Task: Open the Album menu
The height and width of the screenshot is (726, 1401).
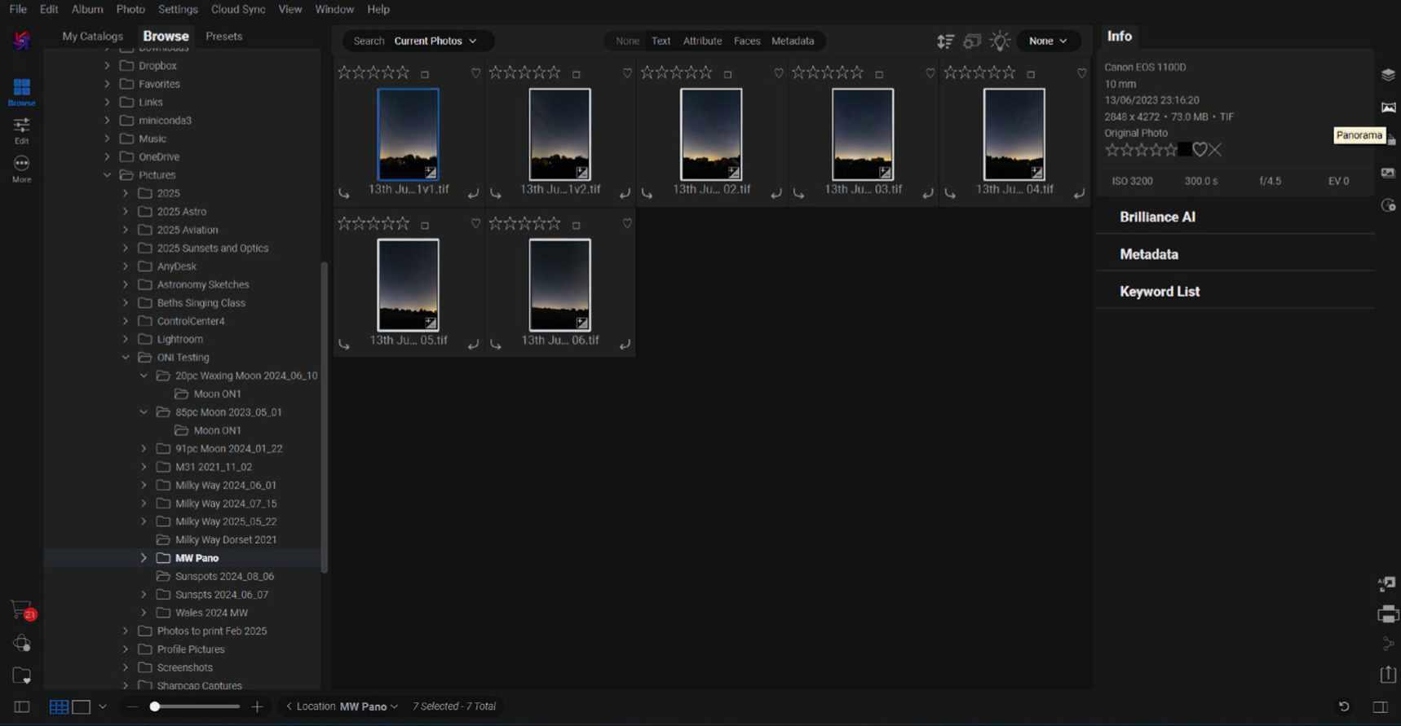Action: coord(87,10)
